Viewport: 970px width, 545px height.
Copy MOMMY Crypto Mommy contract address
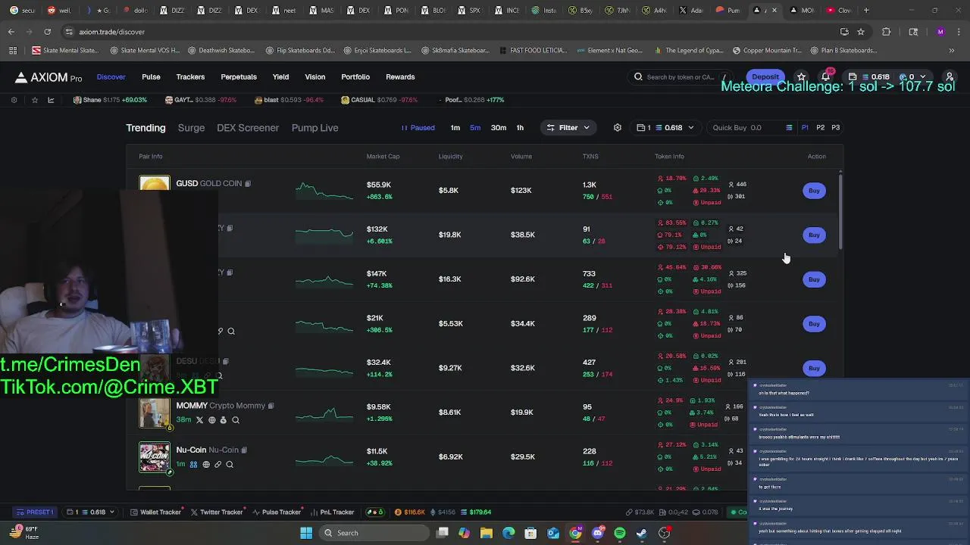click(271, 406)
